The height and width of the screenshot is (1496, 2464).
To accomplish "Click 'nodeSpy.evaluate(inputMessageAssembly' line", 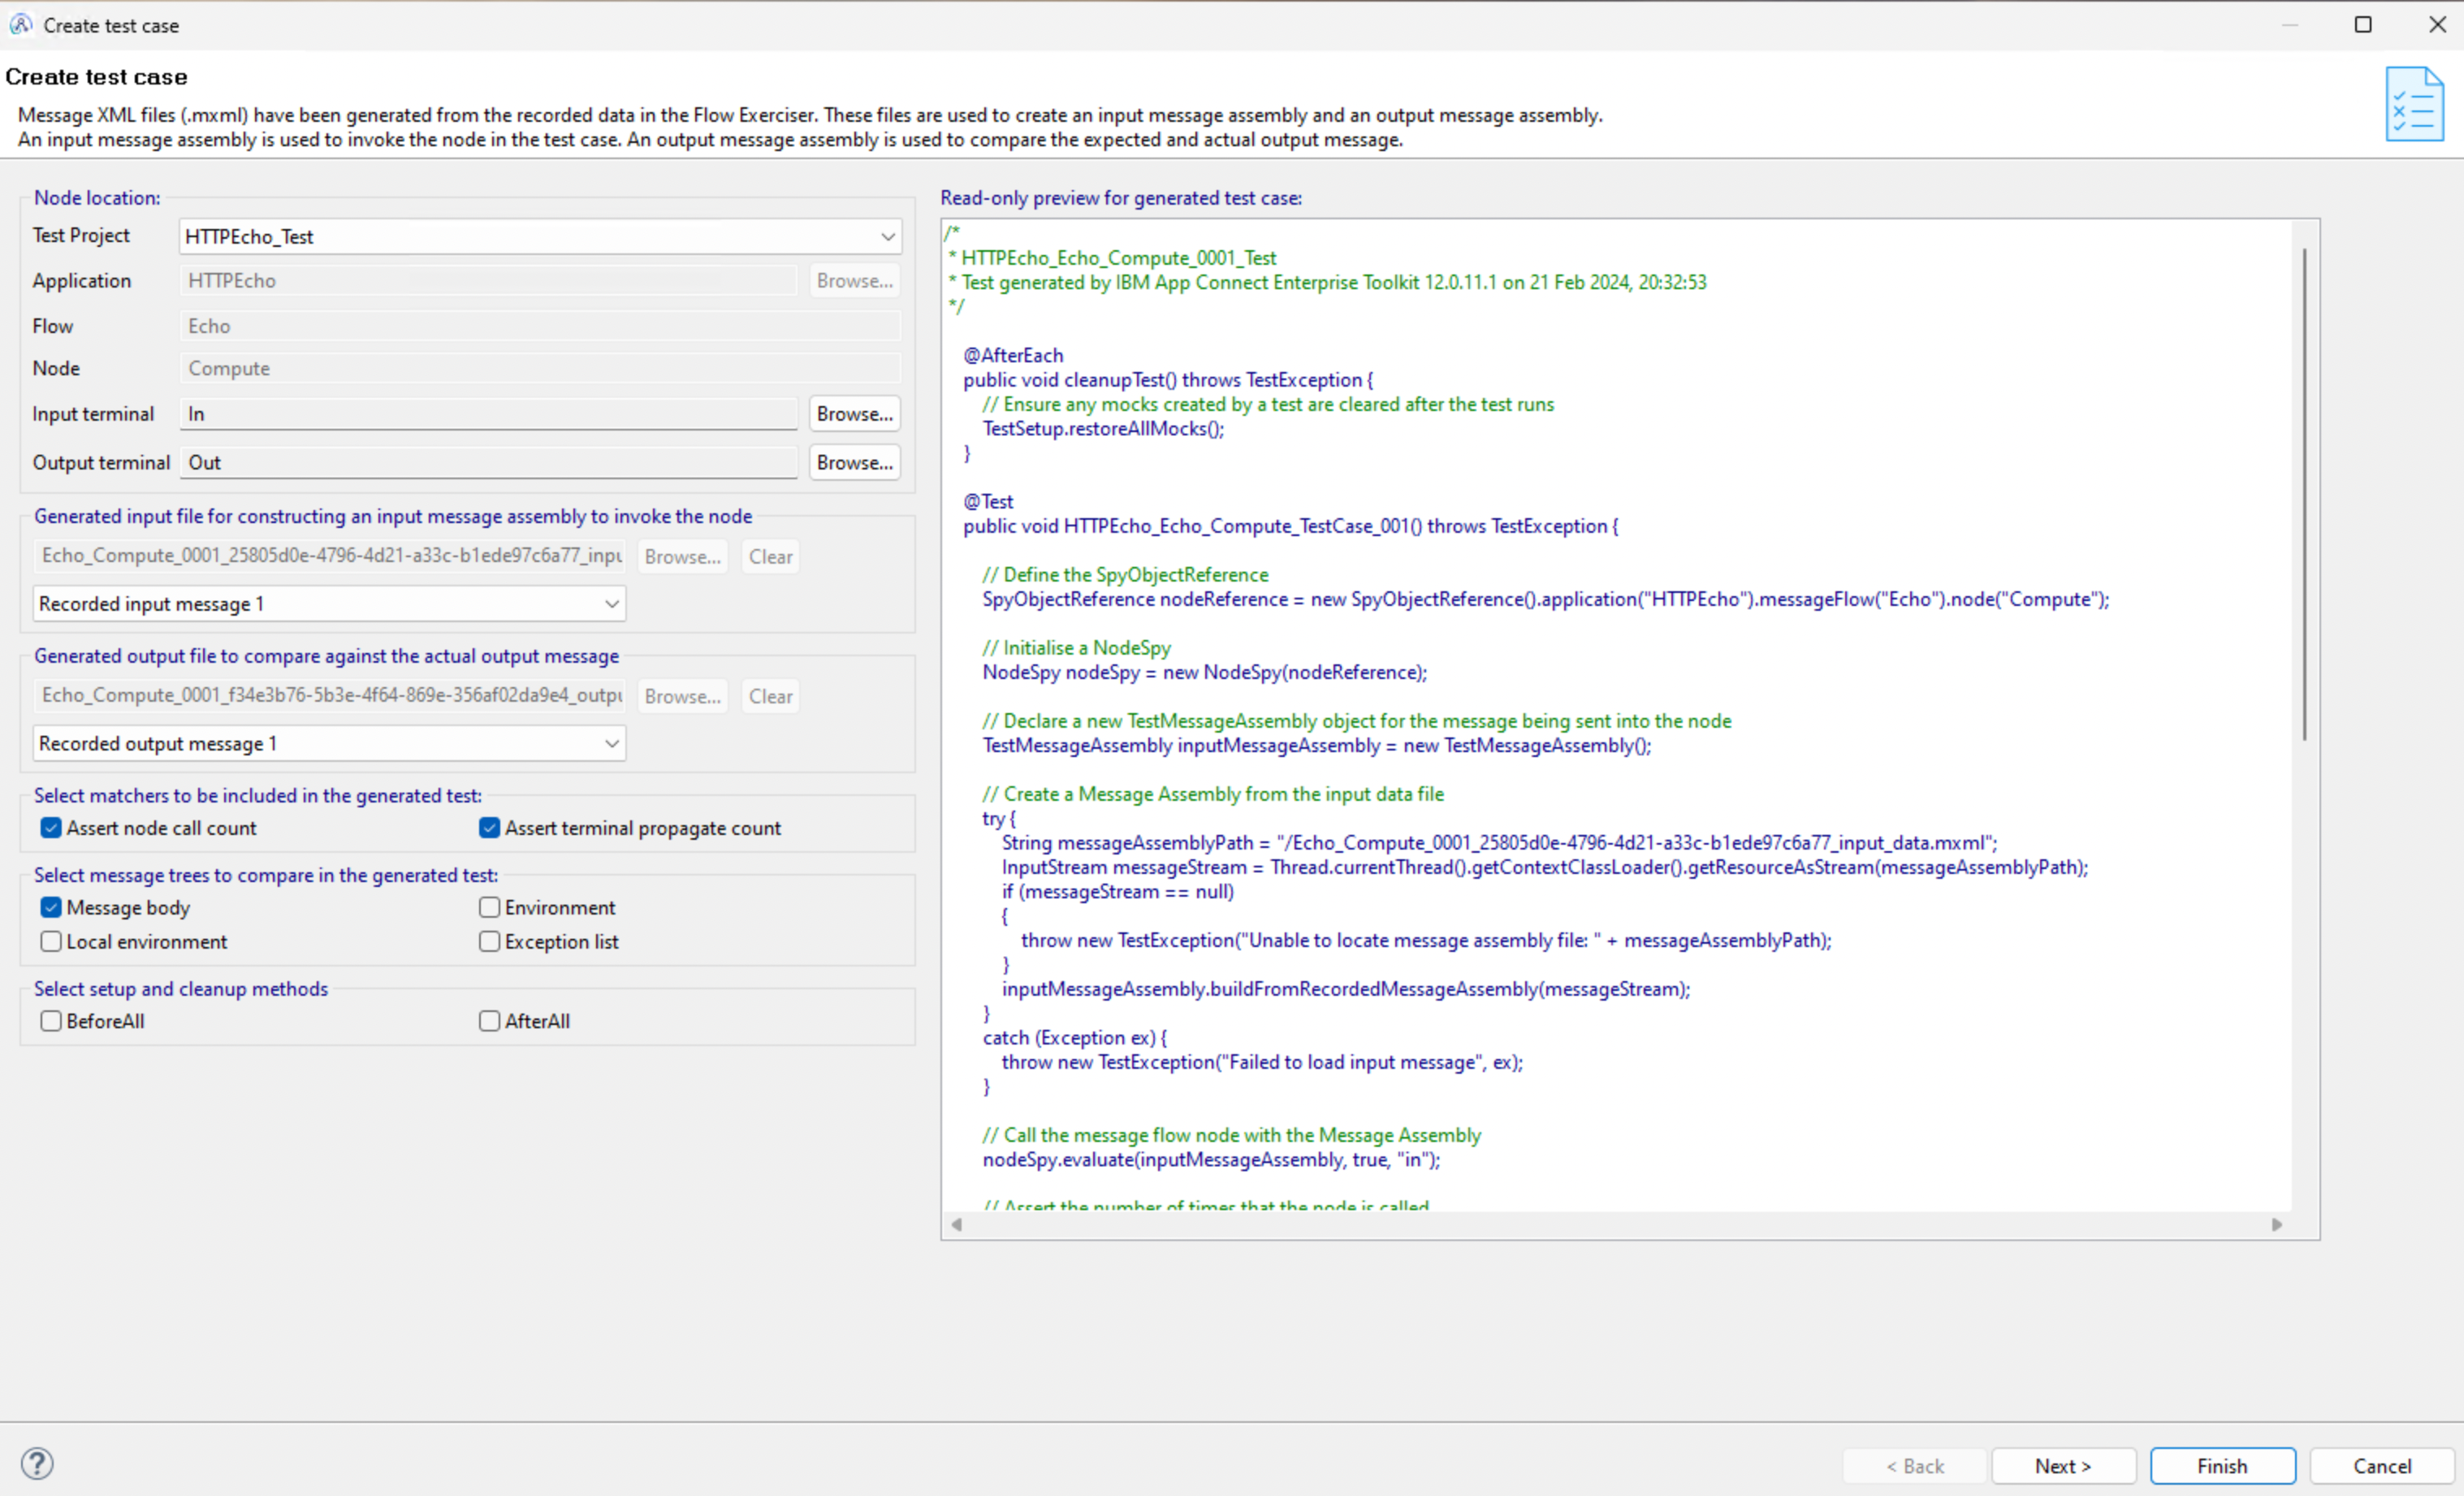I will point(1211,1160).
